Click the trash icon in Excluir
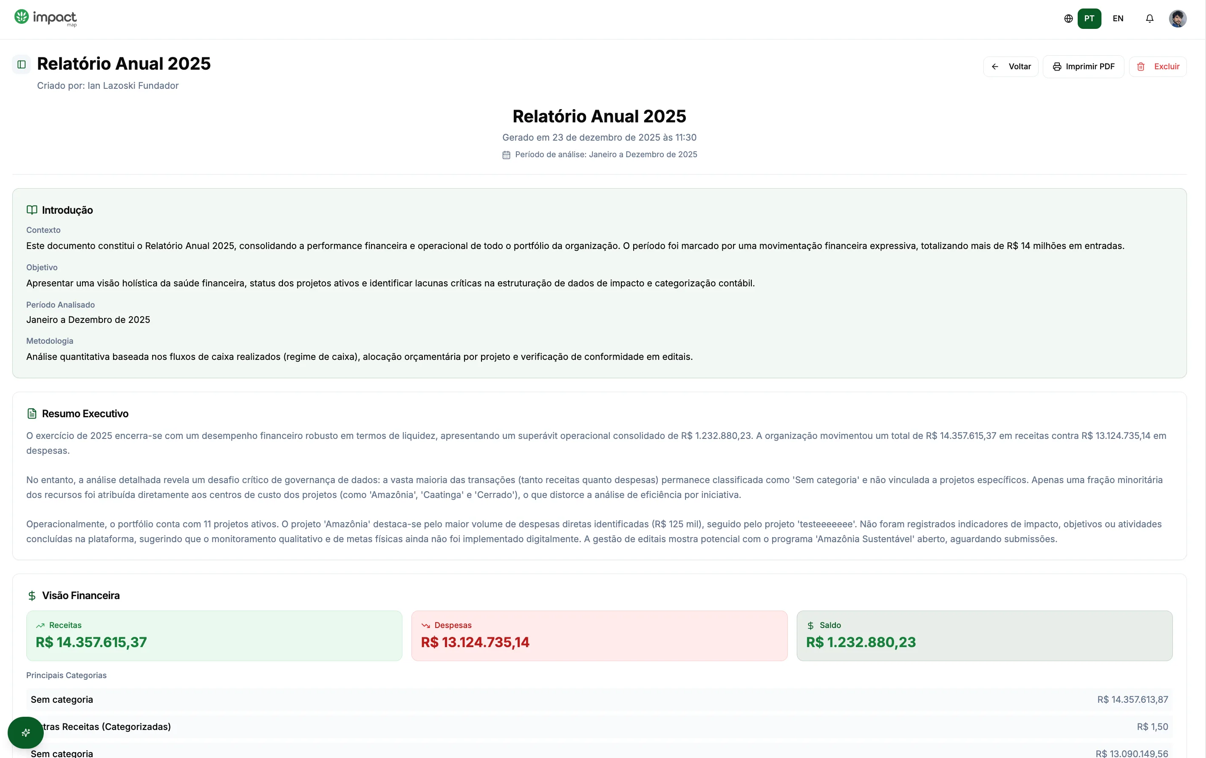This screenshot has height=758, width=1206. coord(1141,67)
